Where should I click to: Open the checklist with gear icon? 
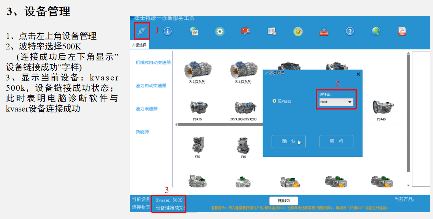(272, 31)
